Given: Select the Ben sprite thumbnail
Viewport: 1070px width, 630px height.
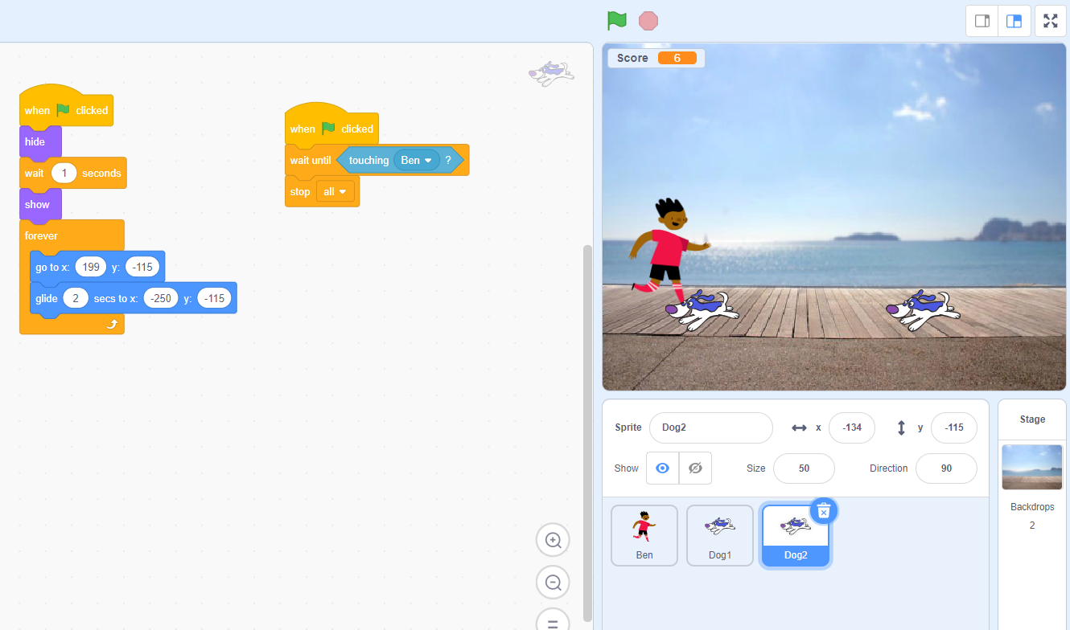Looking at the screenshot, I should (644, 534).
